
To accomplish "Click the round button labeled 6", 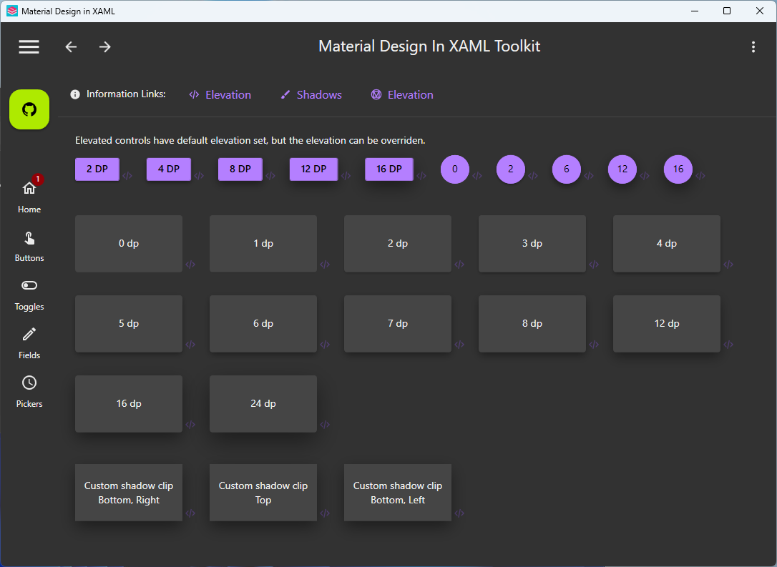I will click(567, 169).
